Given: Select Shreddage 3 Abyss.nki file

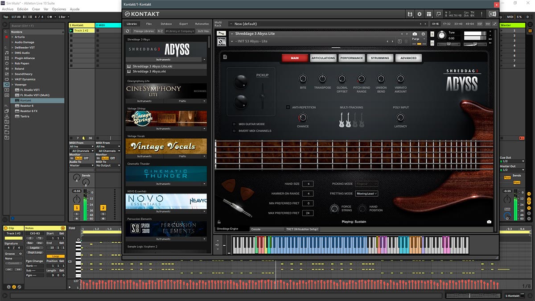Looking at the screenshot, I should coord(166,71).
